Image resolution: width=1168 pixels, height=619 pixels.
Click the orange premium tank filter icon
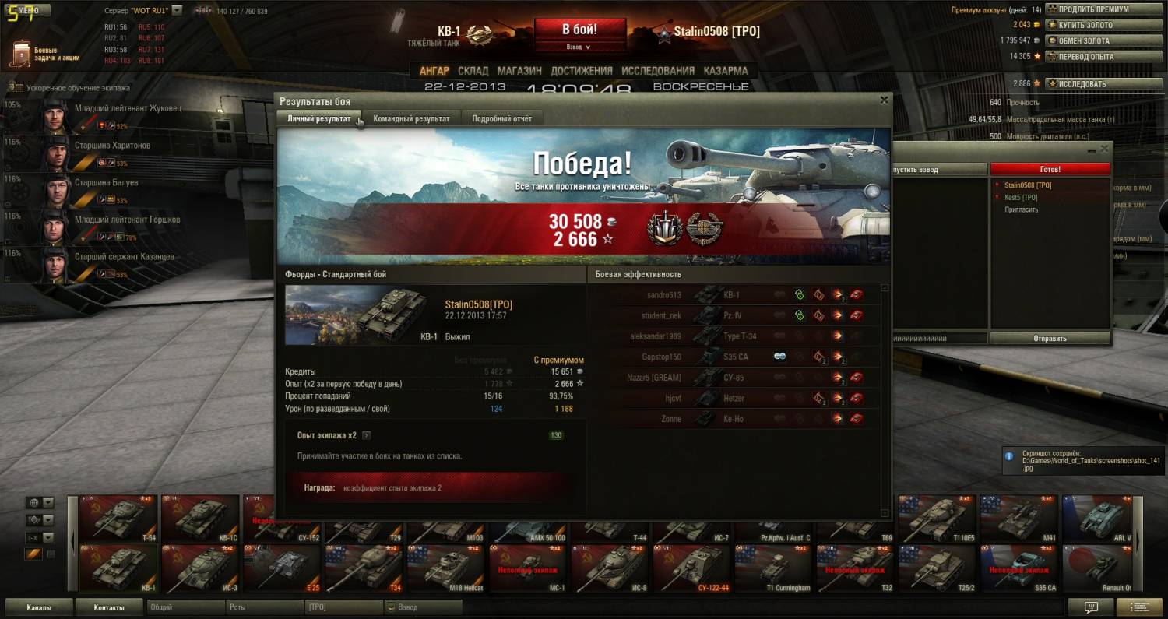tap(33, 554)
